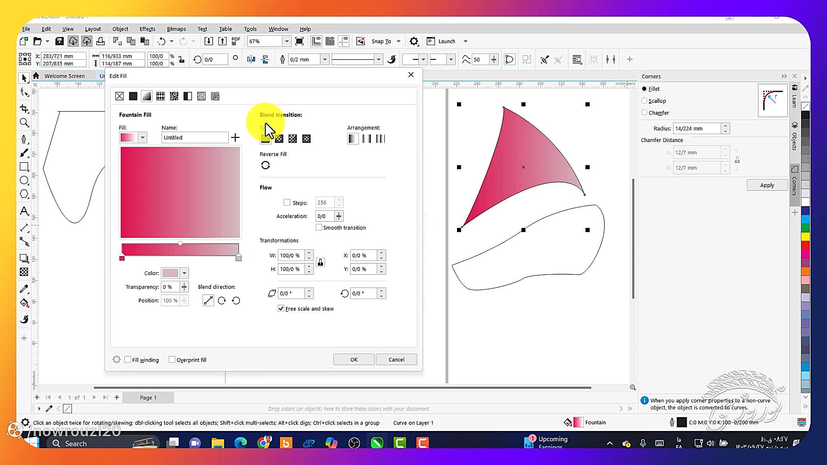Choose Fountain Fill type icon
The height and width of the screenshot is (465, 827).
click(147, 96)
